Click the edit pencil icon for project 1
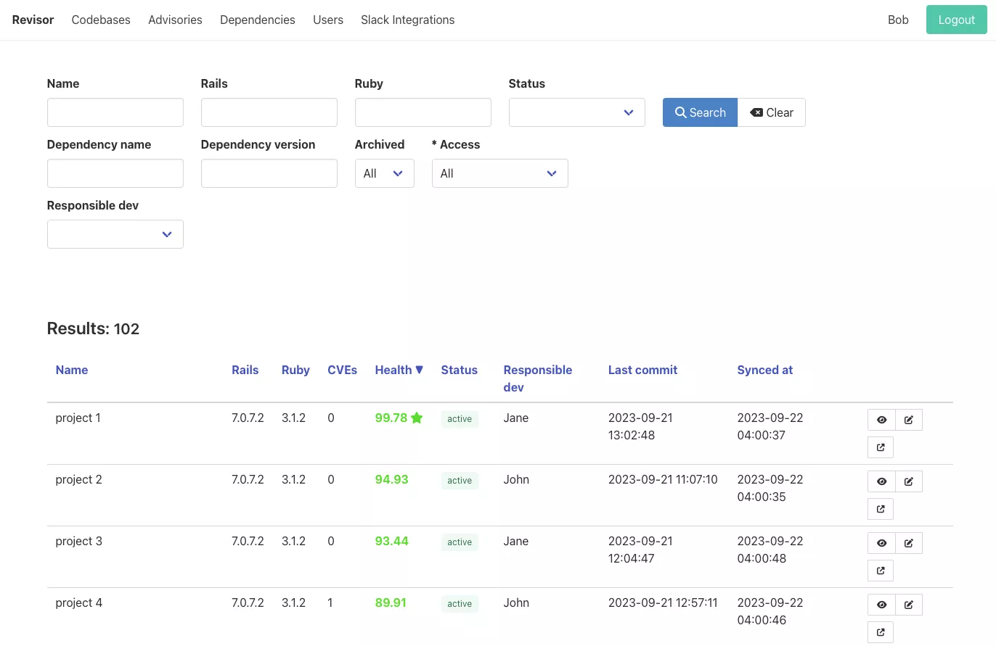This screenshot has width=996, height=646. tap(909, 420)
